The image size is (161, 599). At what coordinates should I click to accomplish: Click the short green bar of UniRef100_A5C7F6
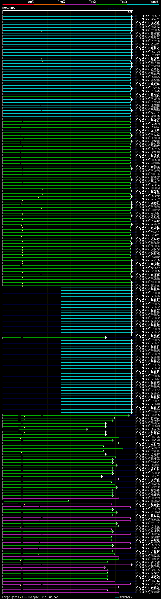click(53, 429)
